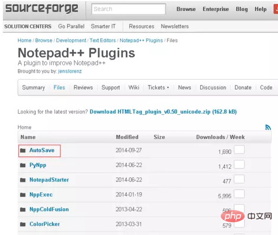
Task: Sort by Downloads / Week column header
Action: coord(220,137)
